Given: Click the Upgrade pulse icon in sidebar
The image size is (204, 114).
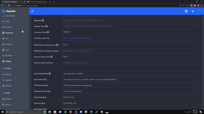Looking at the screenshot, I should click(x=4, y=80).
